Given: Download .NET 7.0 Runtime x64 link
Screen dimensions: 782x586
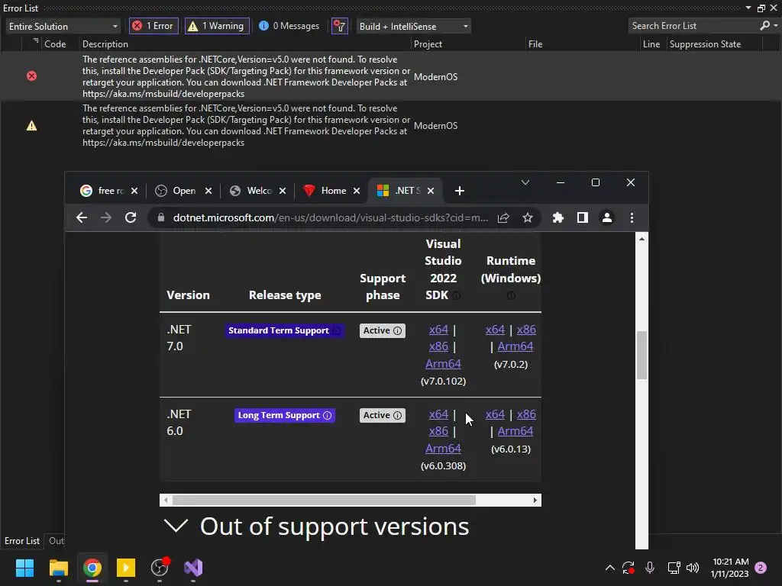Looking at the screenshot, I should point(495,330).
